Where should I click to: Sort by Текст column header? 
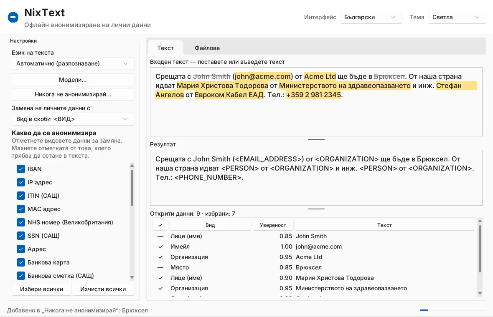point(384,225)
